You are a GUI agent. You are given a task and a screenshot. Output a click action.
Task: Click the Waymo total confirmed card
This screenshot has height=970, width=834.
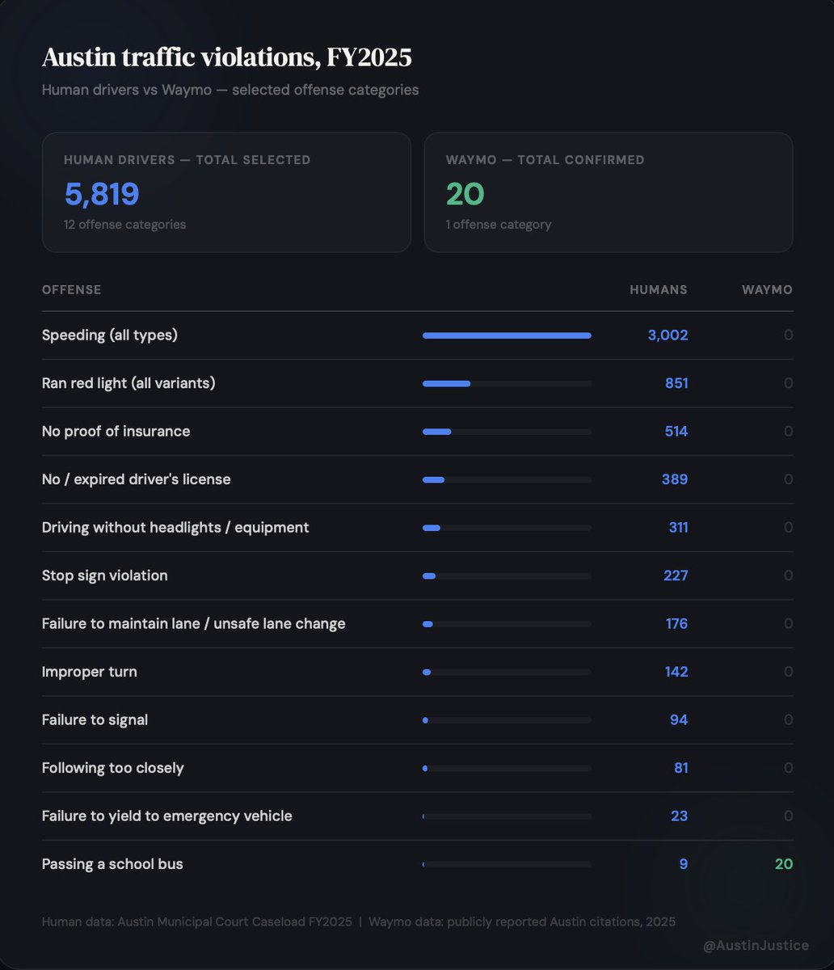pos(608,192)
